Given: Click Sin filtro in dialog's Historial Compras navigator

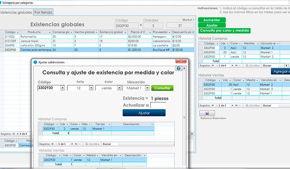Looking at the screenshot, I should 92,144.
